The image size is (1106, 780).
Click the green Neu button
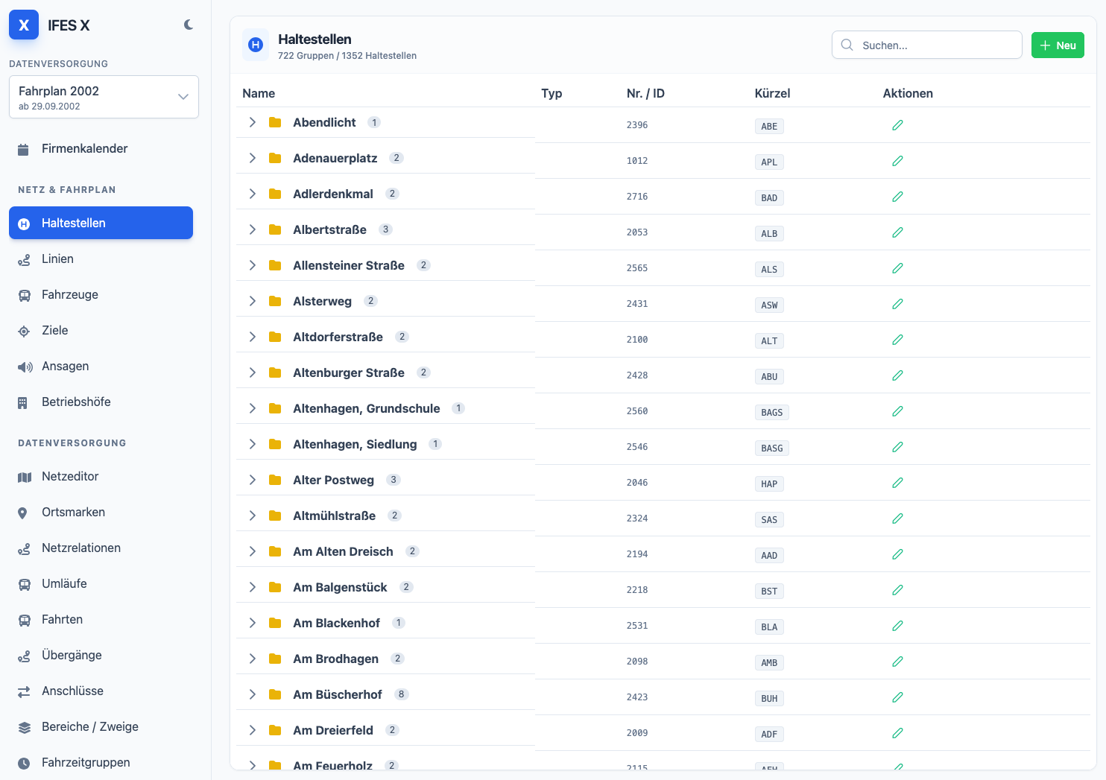coord(1058,45)
